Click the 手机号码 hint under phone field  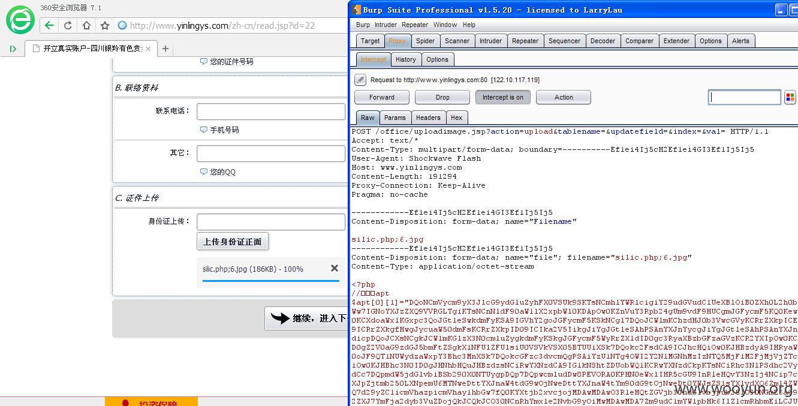coord(224,130)
